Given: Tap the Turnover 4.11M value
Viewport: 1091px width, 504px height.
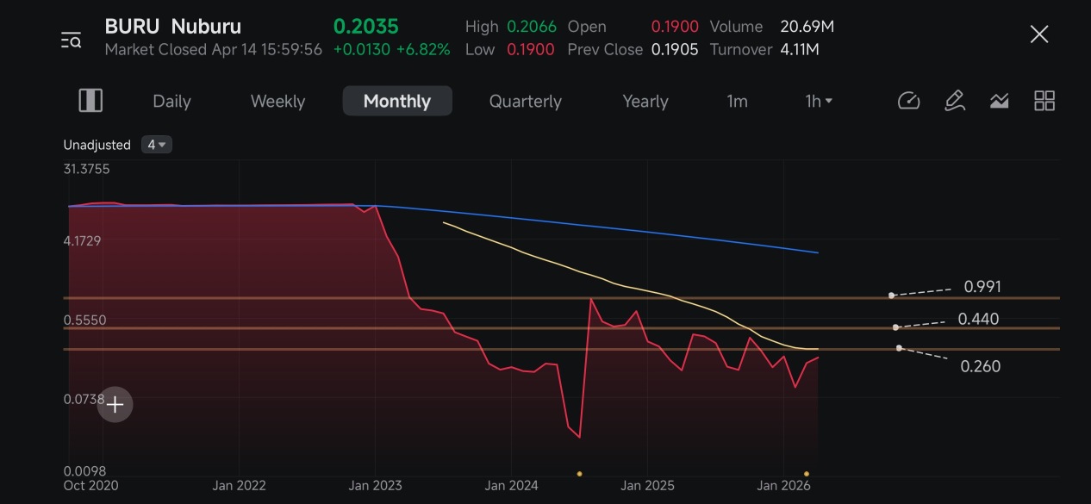Looking at the screenshot, I should pos(799,49).
